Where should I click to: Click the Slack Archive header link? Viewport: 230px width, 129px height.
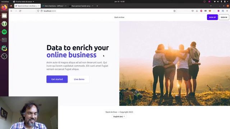[x=119, y=17]
